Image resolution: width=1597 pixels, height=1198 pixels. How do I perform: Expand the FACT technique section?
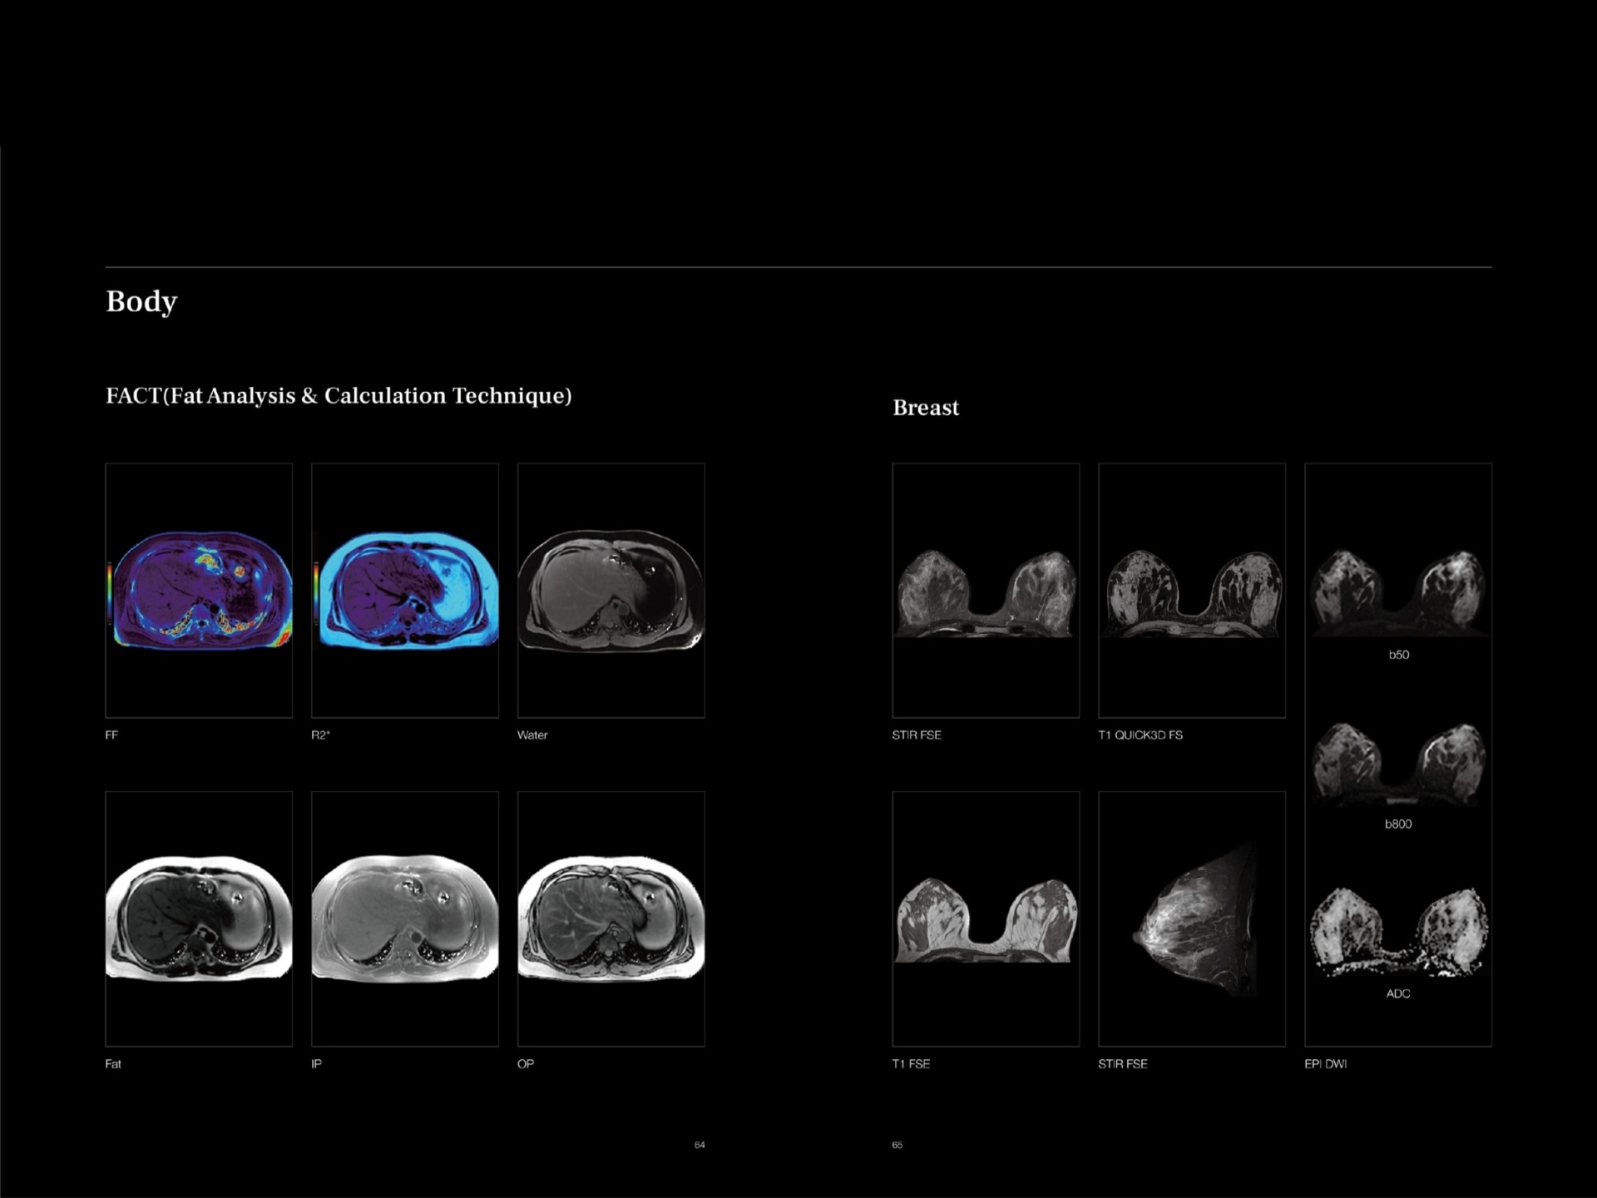(339, 397)
